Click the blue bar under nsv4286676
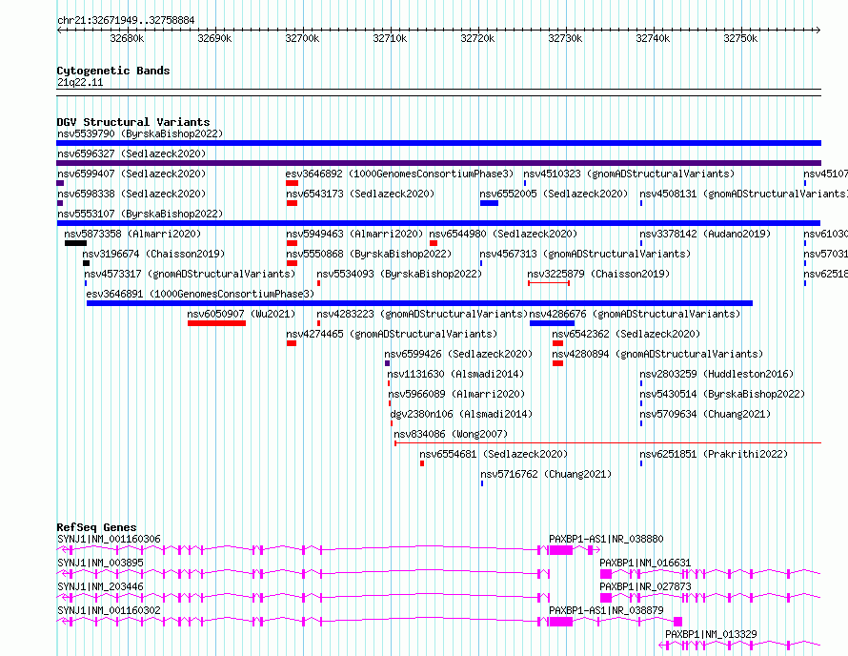 (553, 323)
